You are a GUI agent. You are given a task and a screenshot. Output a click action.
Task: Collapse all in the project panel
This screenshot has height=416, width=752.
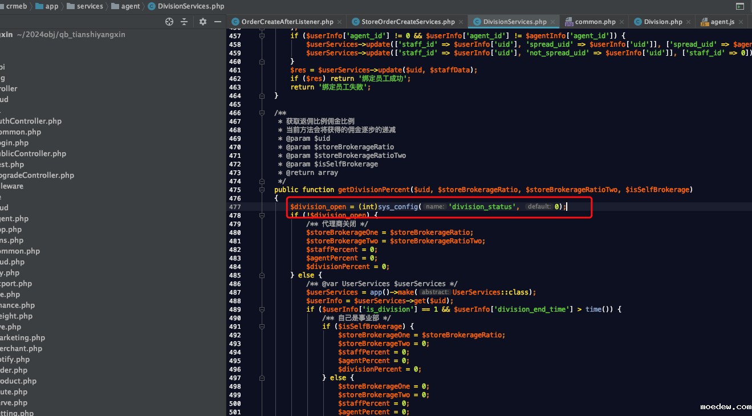pos(184,22)
